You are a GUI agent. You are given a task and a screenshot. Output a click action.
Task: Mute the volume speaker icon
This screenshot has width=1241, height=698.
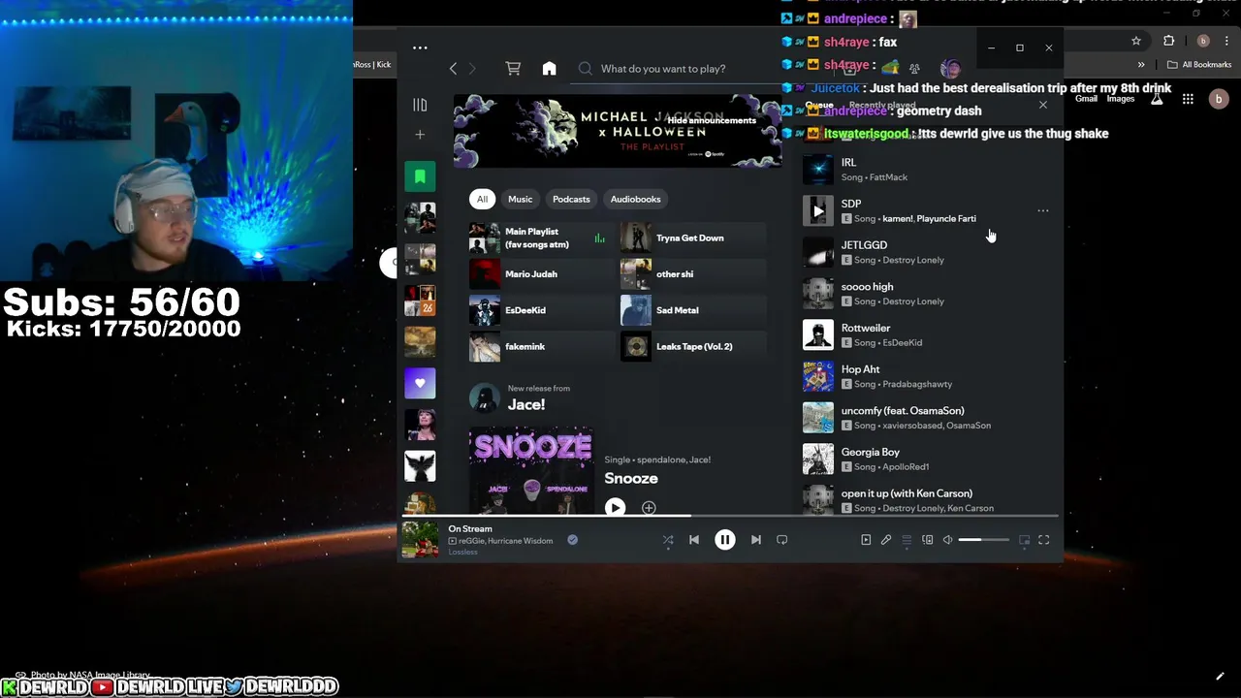click(948, 540)
